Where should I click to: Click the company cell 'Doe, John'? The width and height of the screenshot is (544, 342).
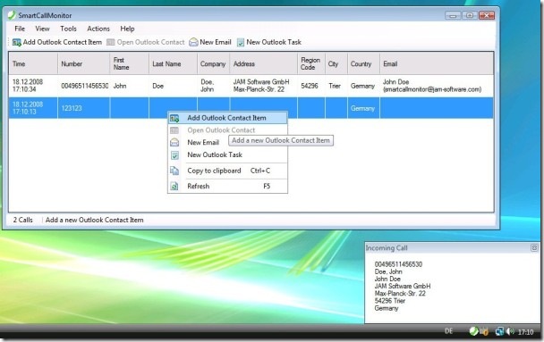[x=207, y=86]
